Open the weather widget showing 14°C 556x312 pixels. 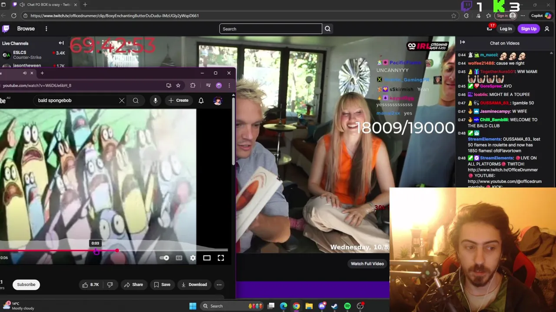[x=18, y=306]
